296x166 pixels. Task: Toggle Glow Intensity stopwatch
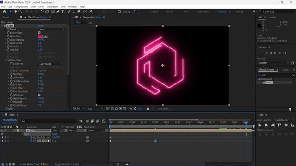click(8, 40)
